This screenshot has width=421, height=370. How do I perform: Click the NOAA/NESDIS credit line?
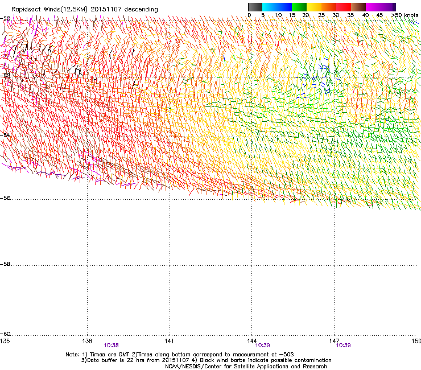[x=246, y=367]
